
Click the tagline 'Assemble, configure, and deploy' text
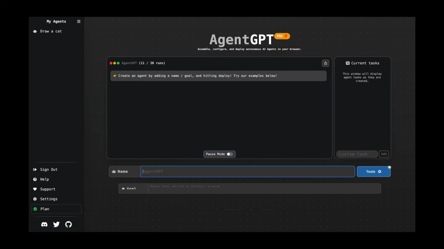(250, 49)
